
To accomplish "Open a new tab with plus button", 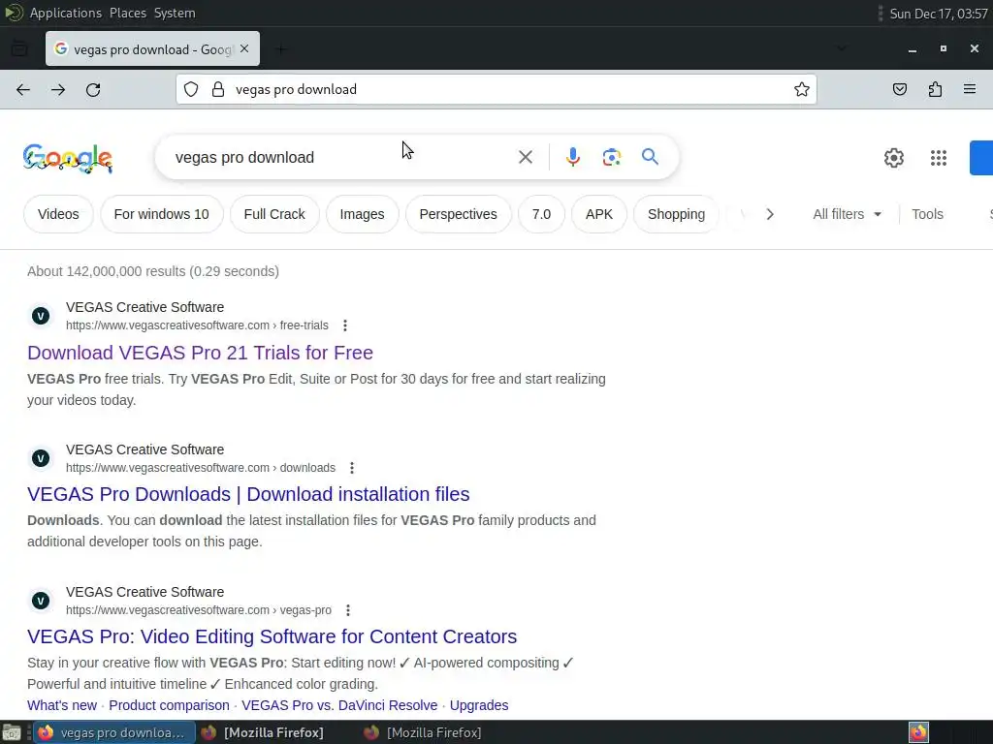I will coord(281,48).
